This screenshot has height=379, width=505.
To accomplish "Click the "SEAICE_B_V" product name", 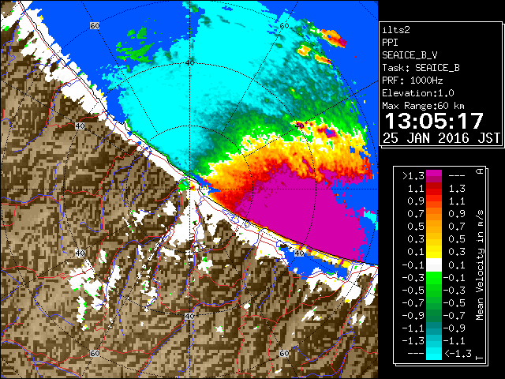I will (x=410, y=55).
